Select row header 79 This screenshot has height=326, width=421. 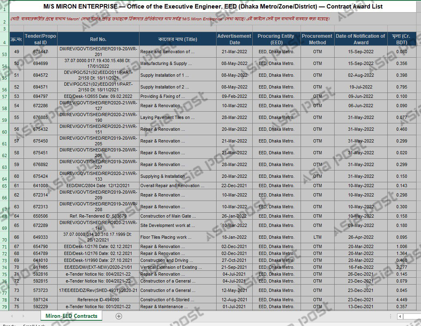4,307
